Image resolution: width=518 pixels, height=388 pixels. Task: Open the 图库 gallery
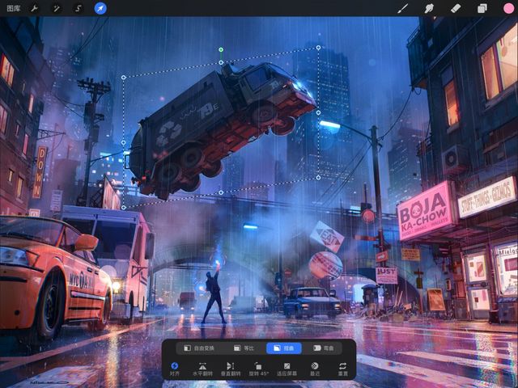pyautogui.click(x=14, y=8)
